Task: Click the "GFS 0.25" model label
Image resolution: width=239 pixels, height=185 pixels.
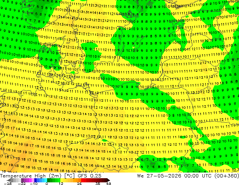Action: (x=89, y=176)
